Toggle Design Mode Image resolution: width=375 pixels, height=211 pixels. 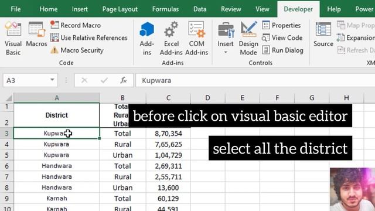248,38
